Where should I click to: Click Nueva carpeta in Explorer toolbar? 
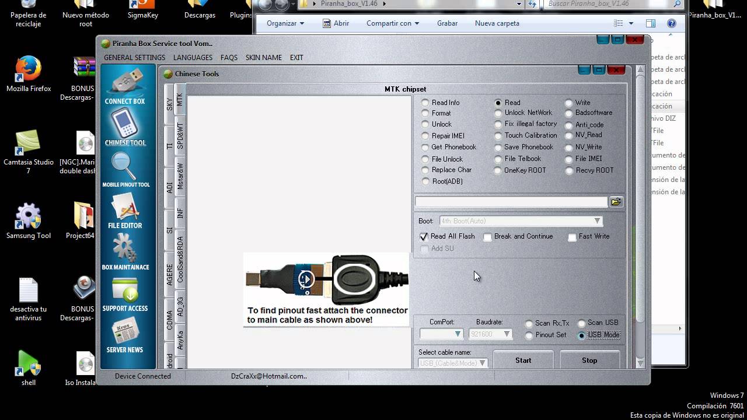click(497, 23)
